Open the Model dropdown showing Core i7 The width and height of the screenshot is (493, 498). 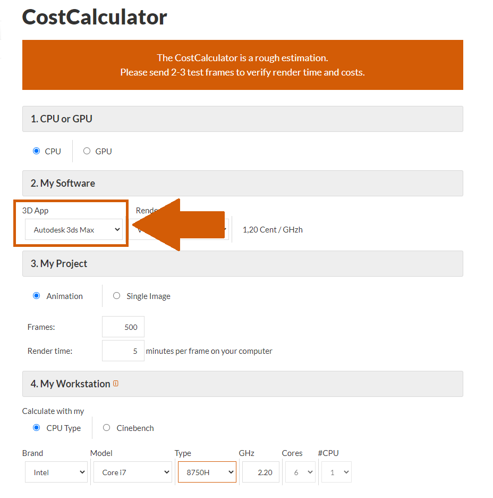tap(133, 472)
